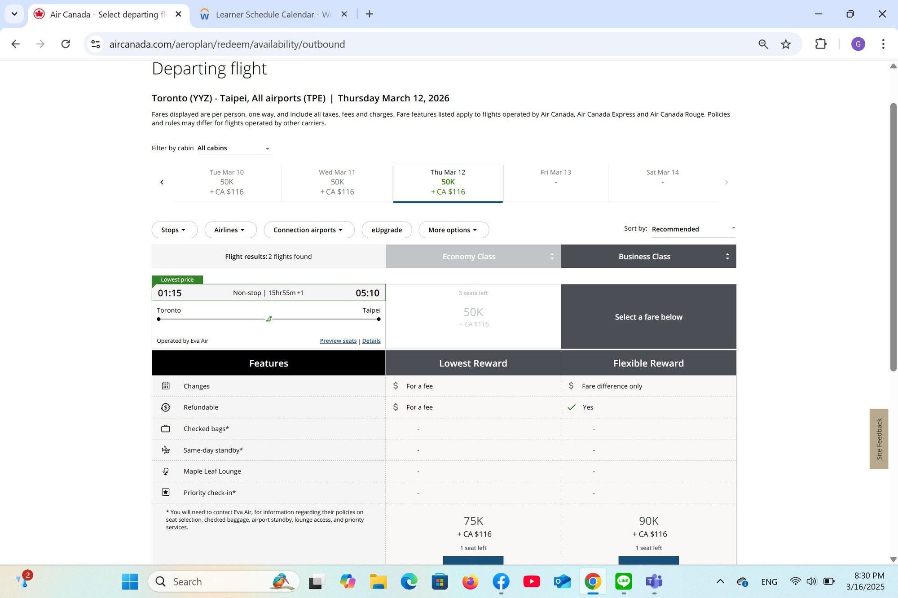The width and height of the screenshot is (898, 598).
Task: Click the Refundable dollar icon in Features column
Action: tap(166, 407)
